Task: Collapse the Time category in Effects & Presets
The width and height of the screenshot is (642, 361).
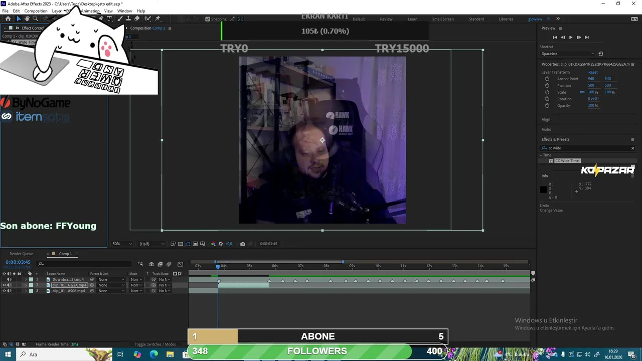Action: click(541, 155)
